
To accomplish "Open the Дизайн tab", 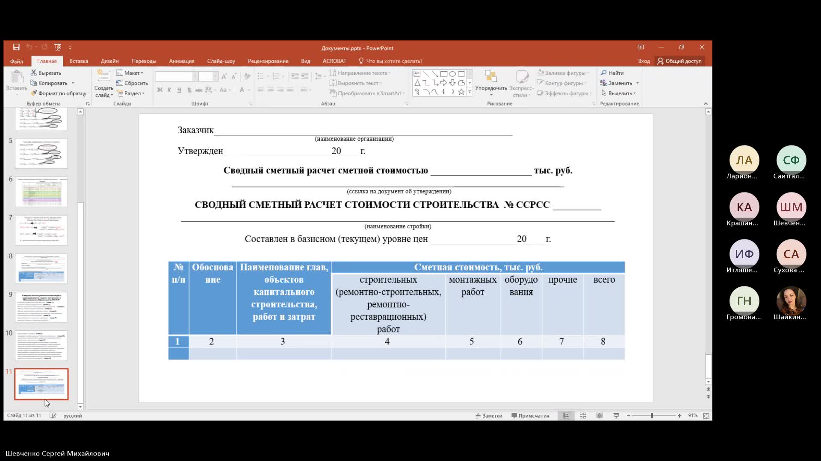I will (110, 61).
